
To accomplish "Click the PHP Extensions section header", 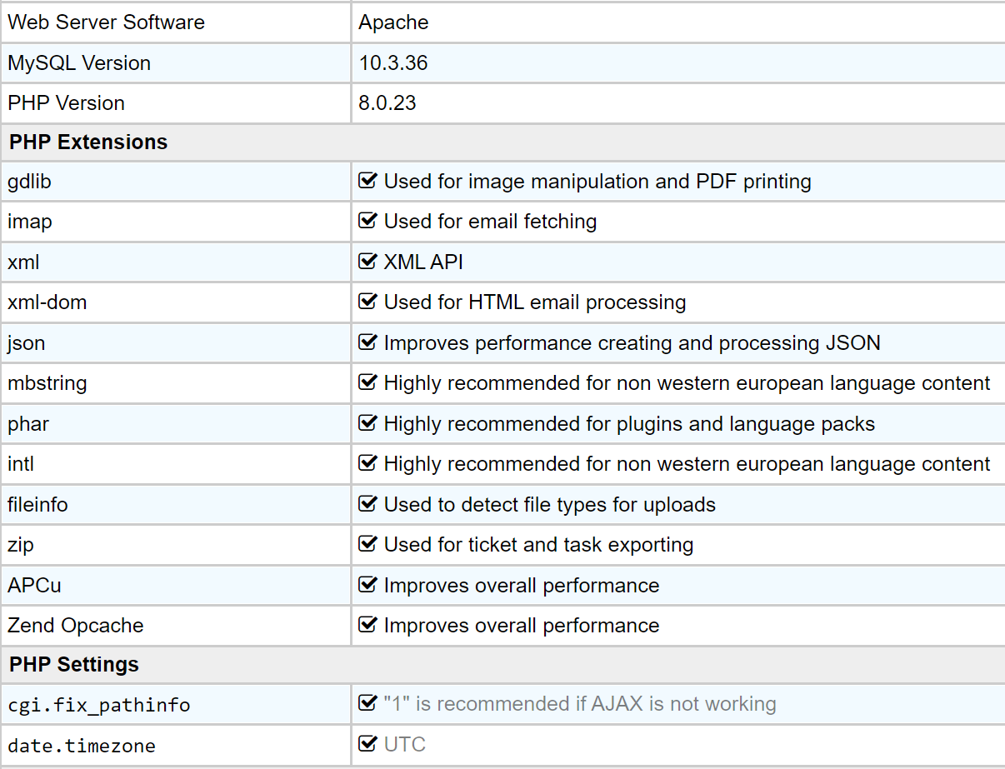I will [88, 142].
